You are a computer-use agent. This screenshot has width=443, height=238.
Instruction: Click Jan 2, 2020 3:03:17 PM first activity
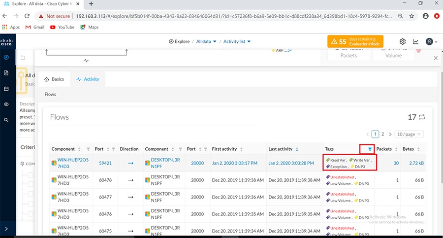[234, 163]
